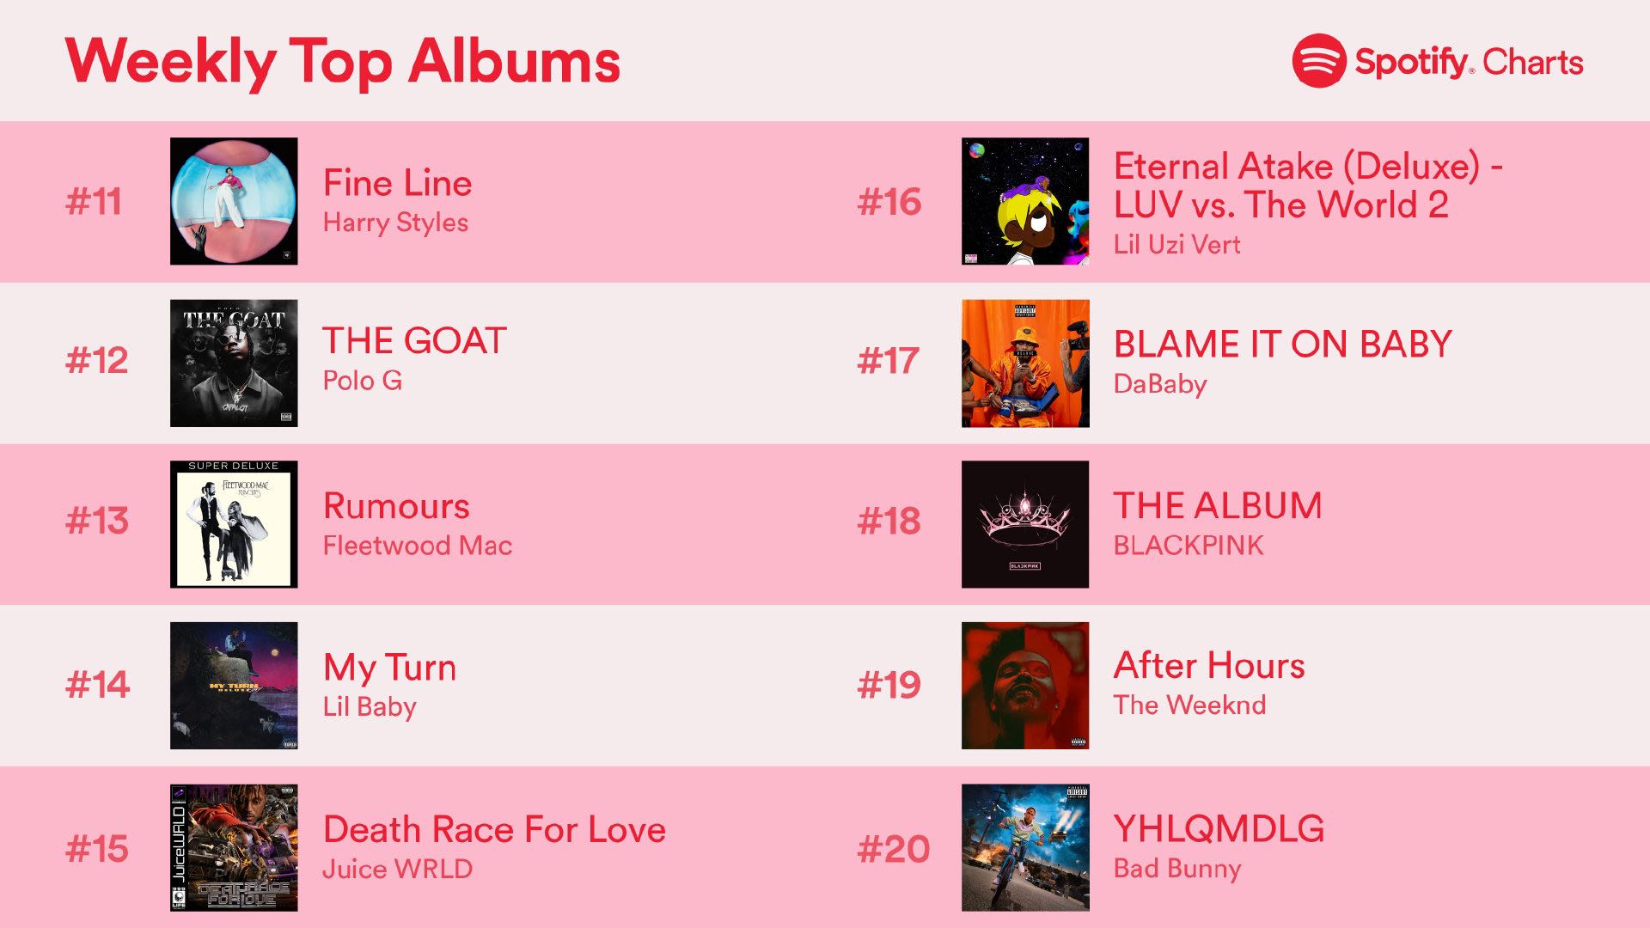
Task: Click the YHLQMDLG album artwork
Action: click(1025, 847)
